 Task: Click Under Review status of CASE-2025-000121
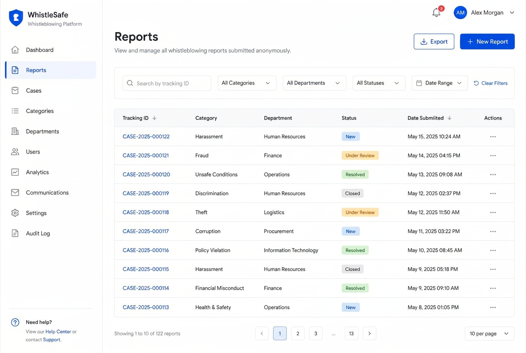(x=360, y=156)
